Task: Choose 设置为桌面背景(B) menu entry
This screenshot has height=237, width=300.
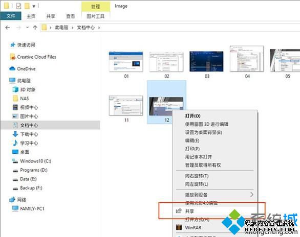Action: [x=215, y=132]
